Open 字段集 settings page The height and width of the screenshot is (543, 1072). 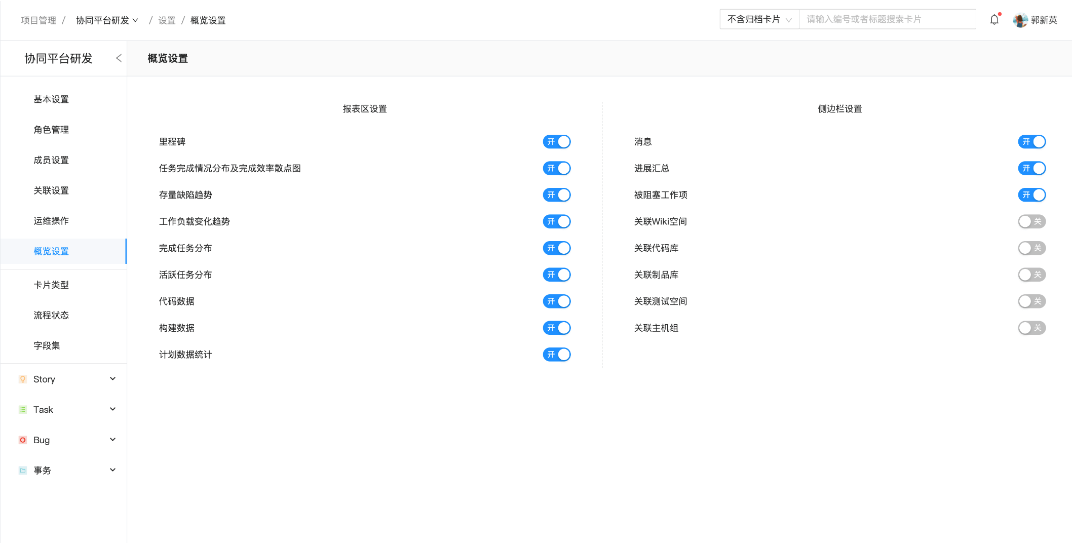click(x=46, y=345)
